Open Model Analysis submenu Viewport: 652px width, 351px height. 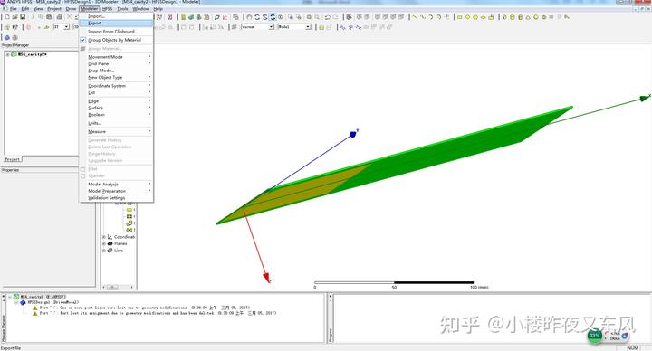coord(116,184)
